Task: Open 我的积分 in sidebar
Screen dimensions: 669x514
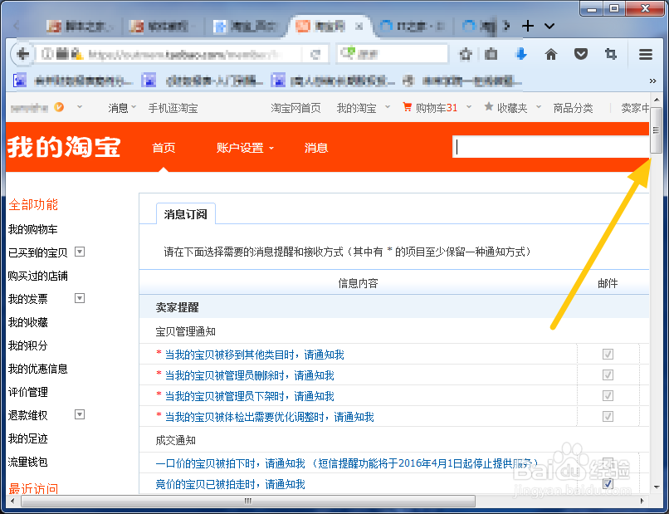Action: 27,345
